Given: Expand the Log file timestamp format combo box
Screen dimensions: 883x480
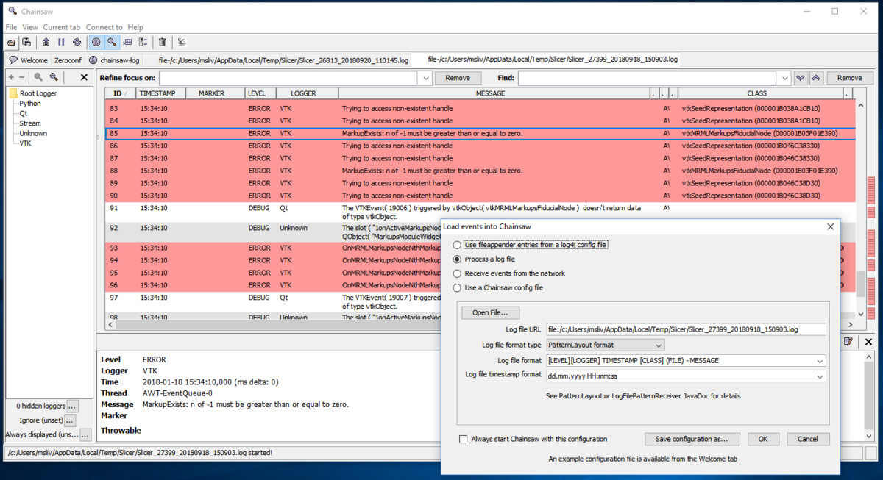Looking at the screenshot, I should click(x=820, y=376).
